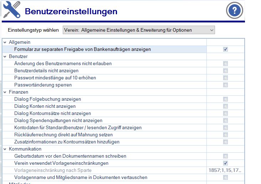The image size is (261, 184).
Task: Uncheck Formular zur separaten Freigabe von Bankenaufträgen
Action: click(225, 49)
